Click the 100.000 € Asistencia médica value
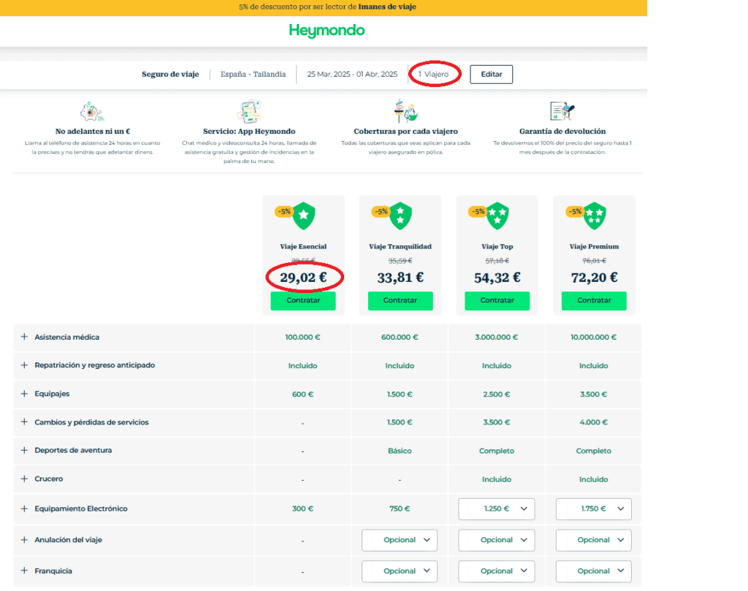This screenshot has width=748, height=591. pyautogui.click(x=303, y=338)
